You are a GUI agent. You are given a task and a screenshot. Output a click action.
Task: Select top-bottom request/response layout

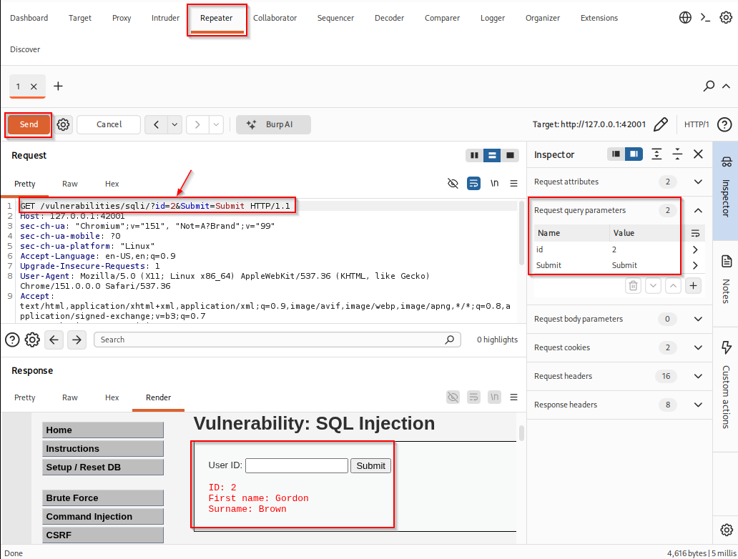click(x=492, y=155)
